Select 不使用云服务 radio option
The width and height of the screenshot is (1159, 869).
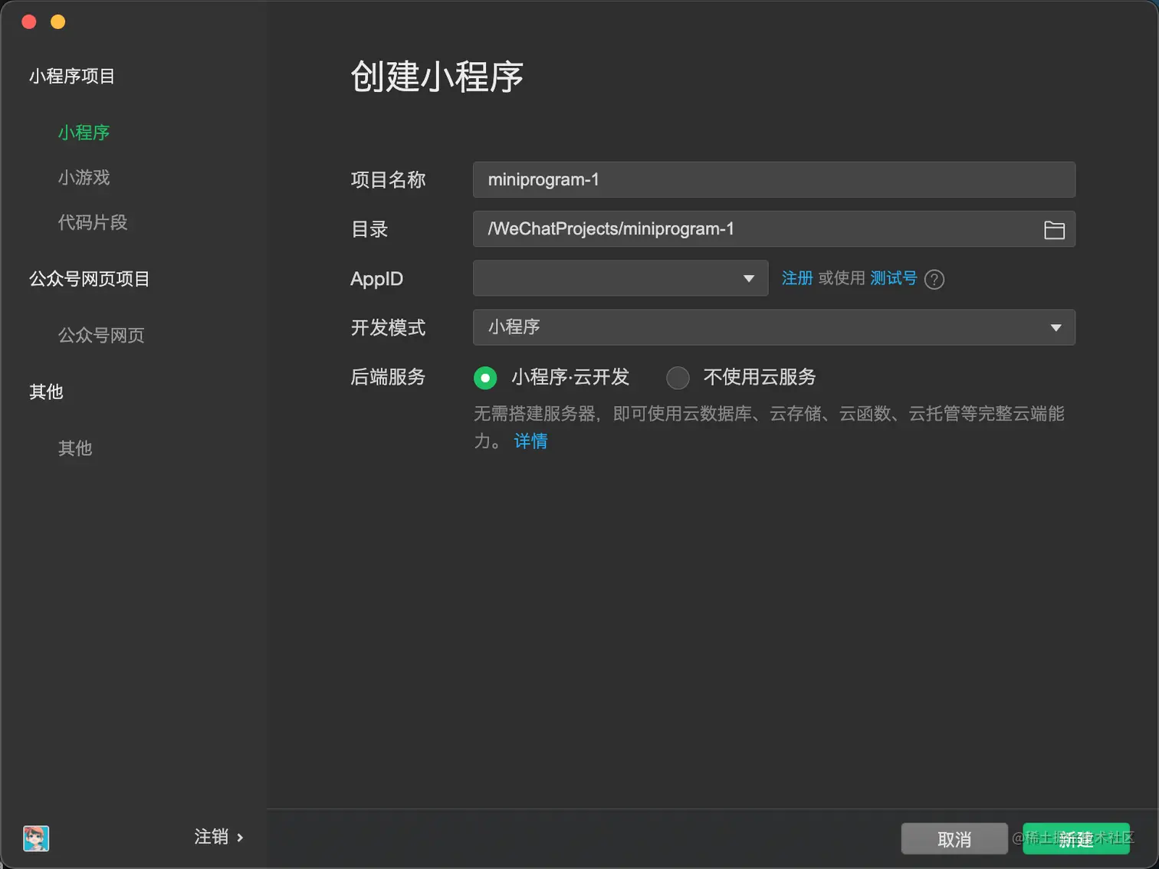tap(678, 378)
